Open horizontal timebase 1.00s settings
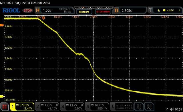The height and width of the screenshot is (112, 183). point(55,11)
